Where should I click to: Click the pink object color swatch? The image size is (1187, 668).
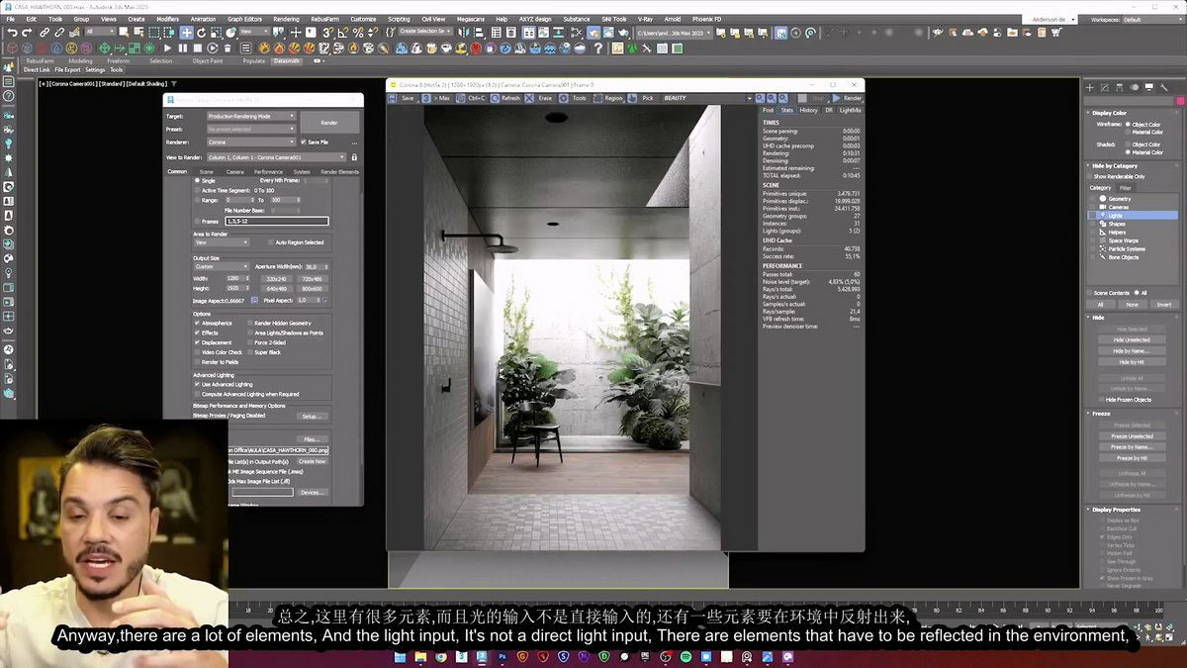coord(1179,100)
